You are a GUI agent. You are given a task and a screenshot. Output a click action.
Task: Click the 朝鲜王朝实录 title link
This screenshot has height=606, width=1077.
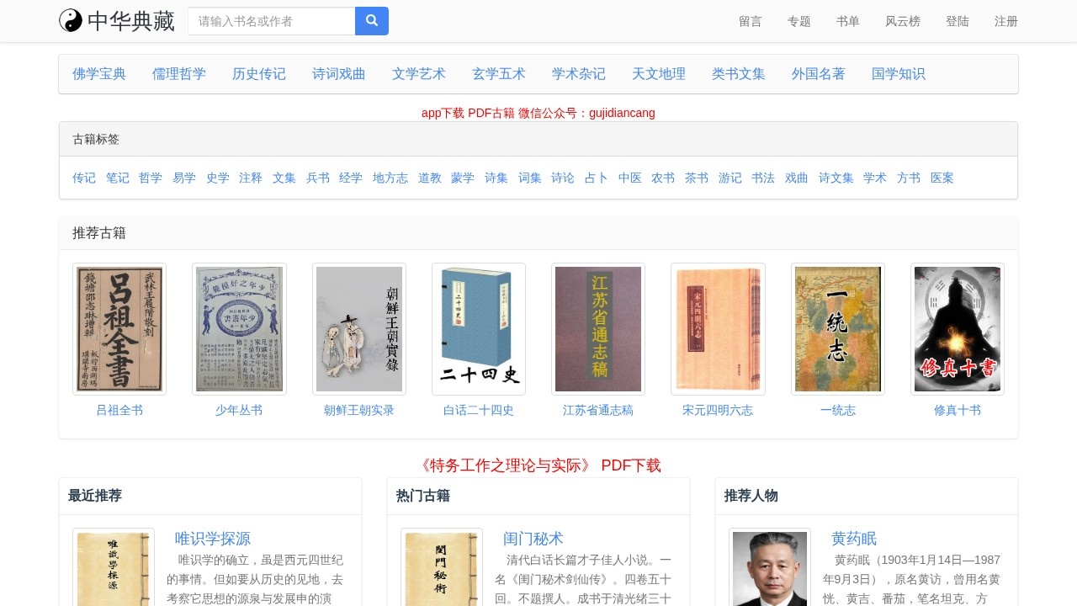[x=358, y=410]
